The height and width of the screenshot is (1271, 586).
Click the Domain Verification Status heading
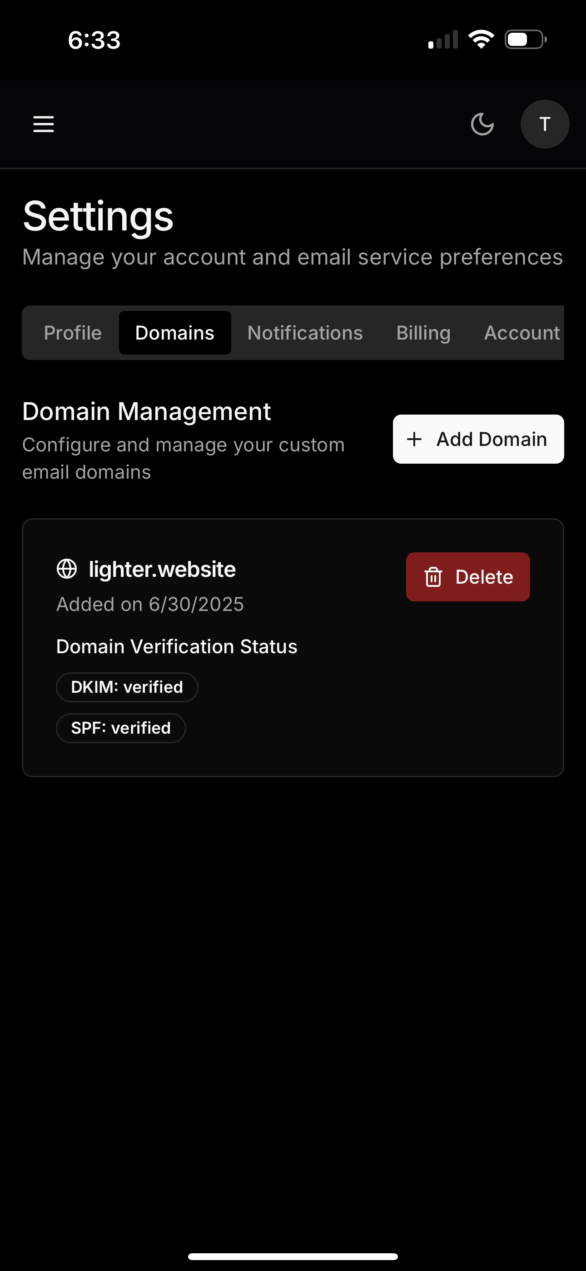177,646
